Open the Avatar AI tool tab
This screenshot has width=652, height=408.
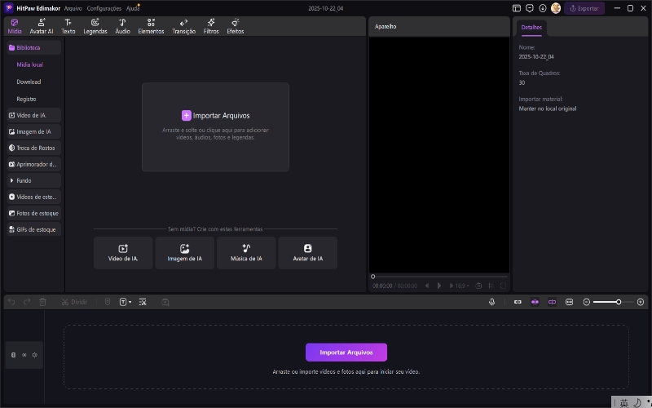[x=40, y=26]
